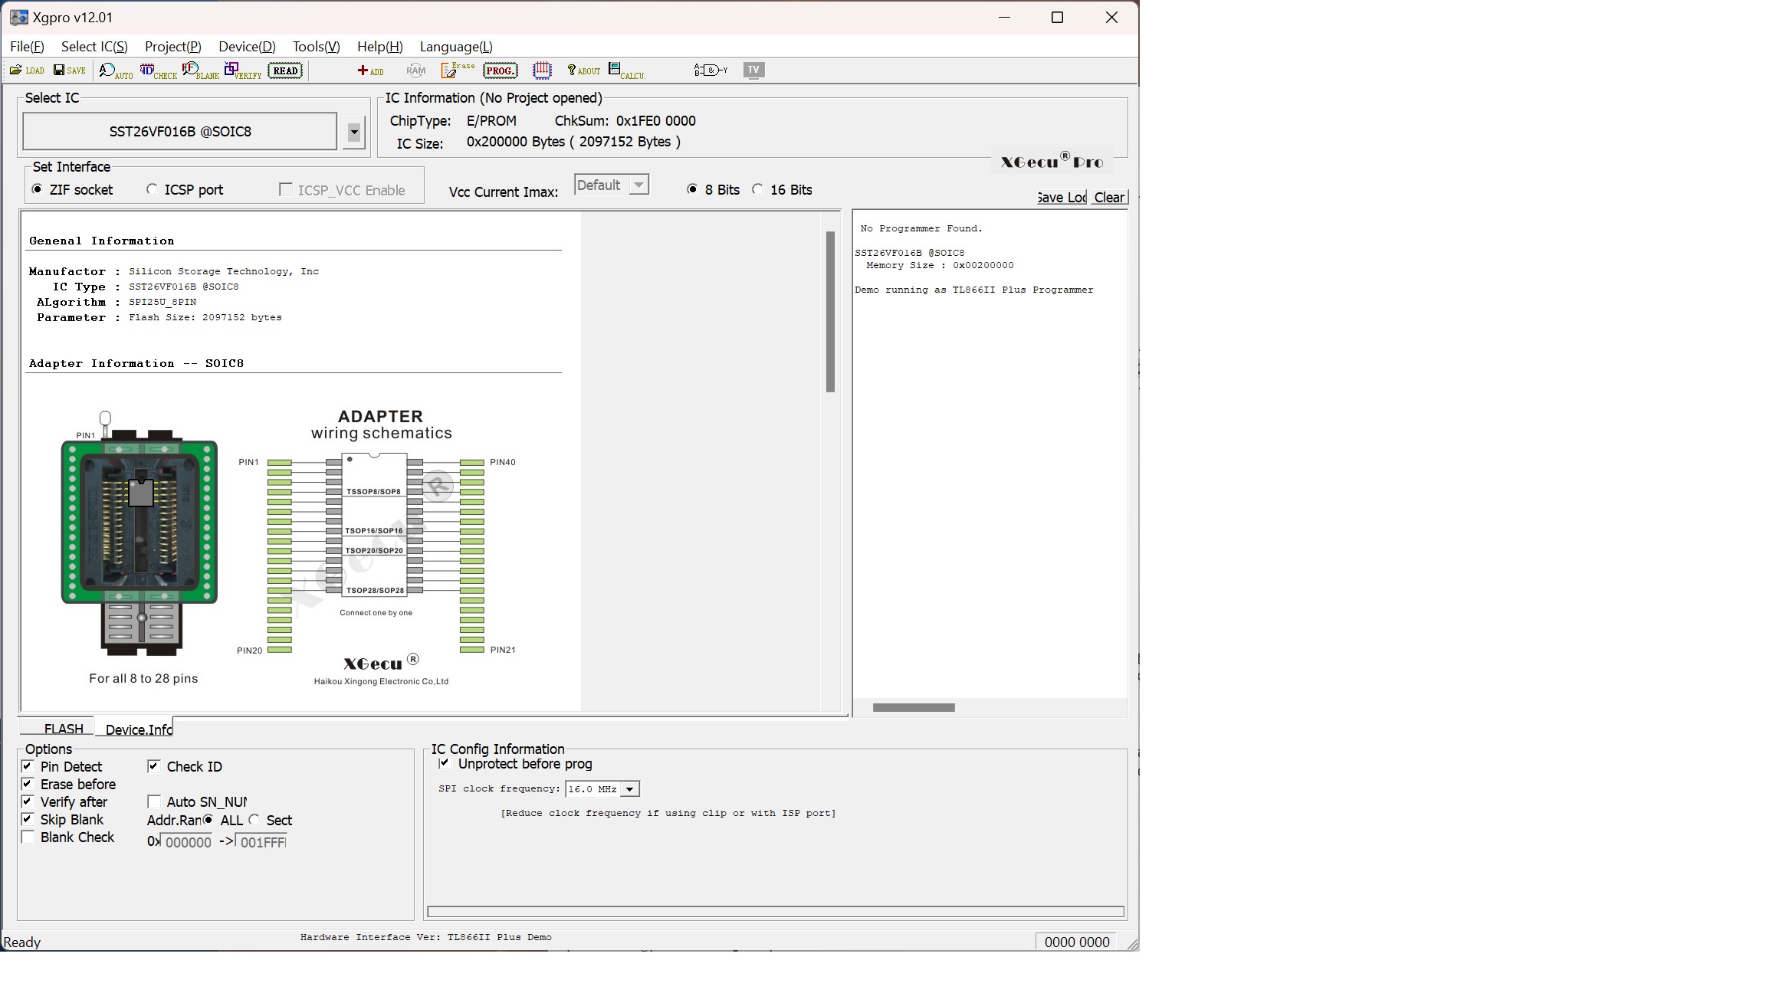Open the Tools(V) menu
This screenshot has height=993, width=1766.
click(x=316, y=47)
